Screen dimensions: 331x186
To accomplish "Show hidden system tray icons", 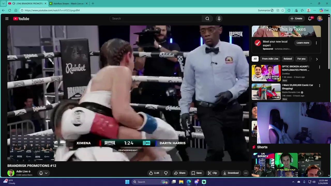I will click(x=293, y=182).
